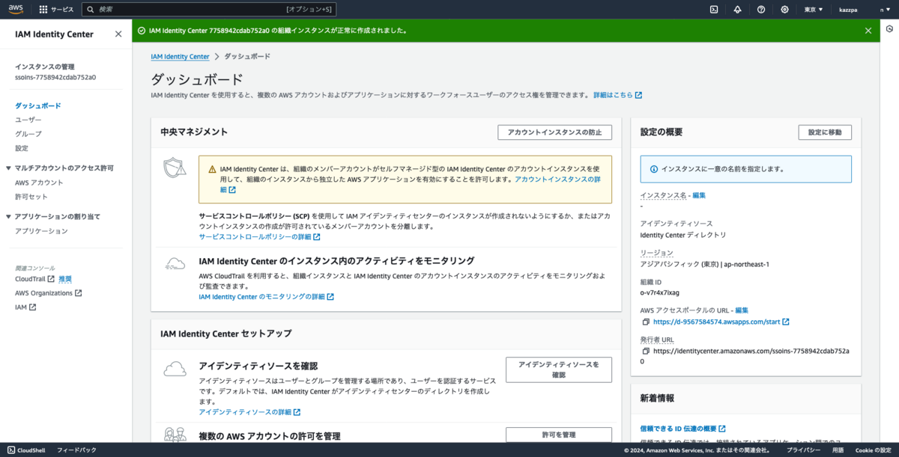Click the Identity Center ディレクトリ value
This screenshot has height=457, width=899.
683,235
